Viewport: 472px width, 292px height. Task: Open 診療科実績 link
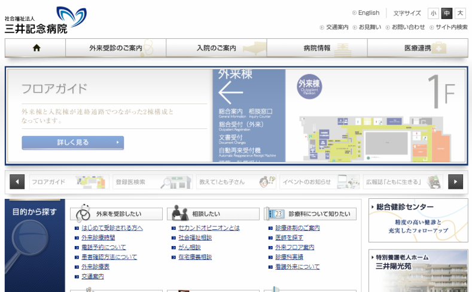tap(290, 257)
